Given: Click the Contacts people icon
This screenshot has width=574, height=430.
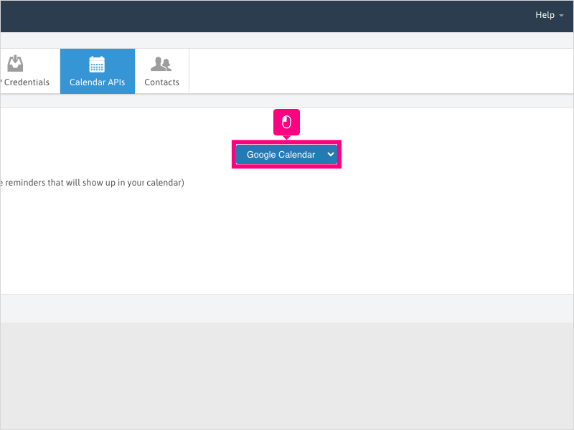Looking at the screenshot, I should pyautogui.click(x=161, y=64).
